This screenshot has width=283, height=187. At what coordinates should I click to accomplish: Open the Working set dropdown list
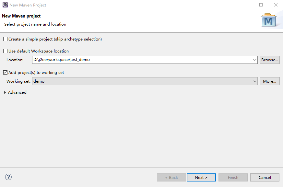tap(255, 81)
